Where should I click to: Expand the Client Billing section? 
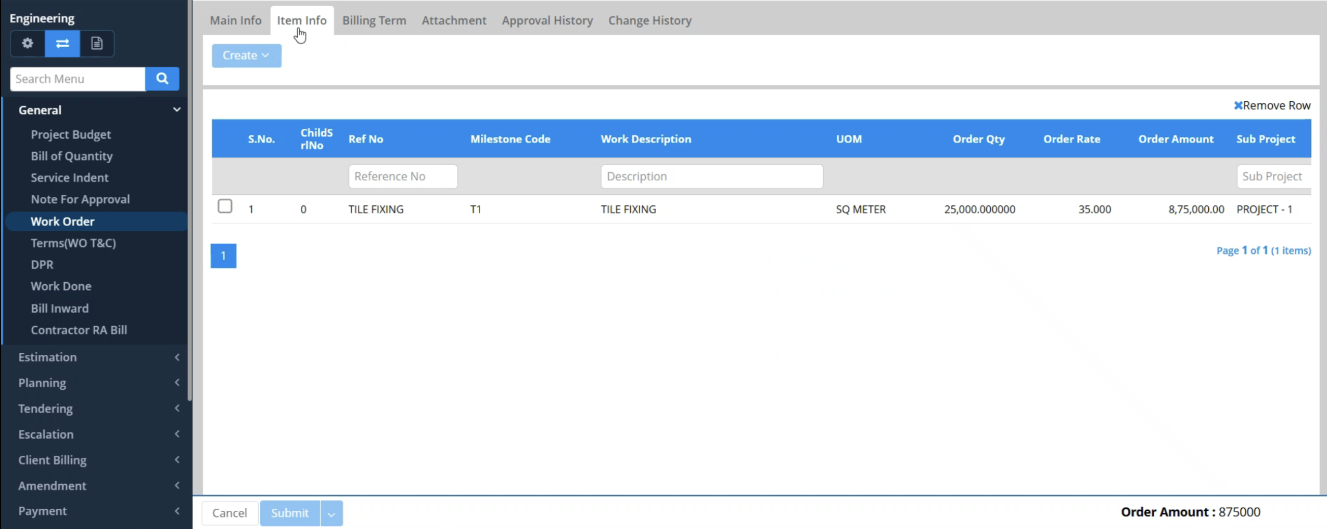click(97, 460)
